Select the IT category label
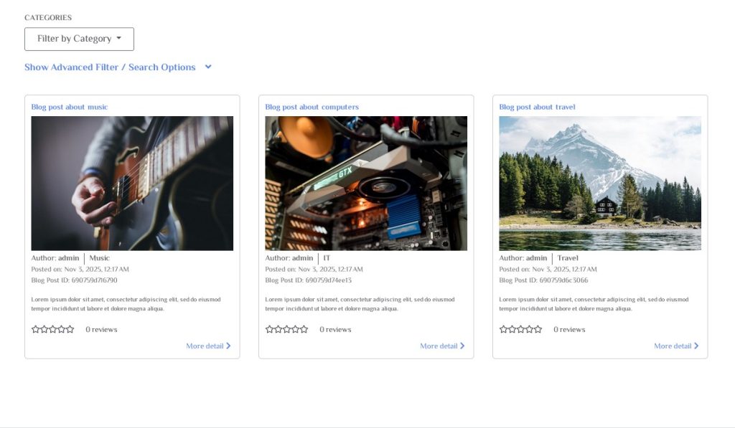735x428 pixels. 327,258
